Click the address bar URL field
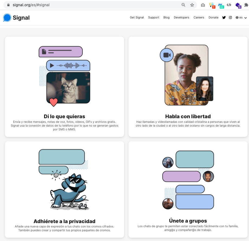Viewport: 249px width, 241px height. pos(95,5)
